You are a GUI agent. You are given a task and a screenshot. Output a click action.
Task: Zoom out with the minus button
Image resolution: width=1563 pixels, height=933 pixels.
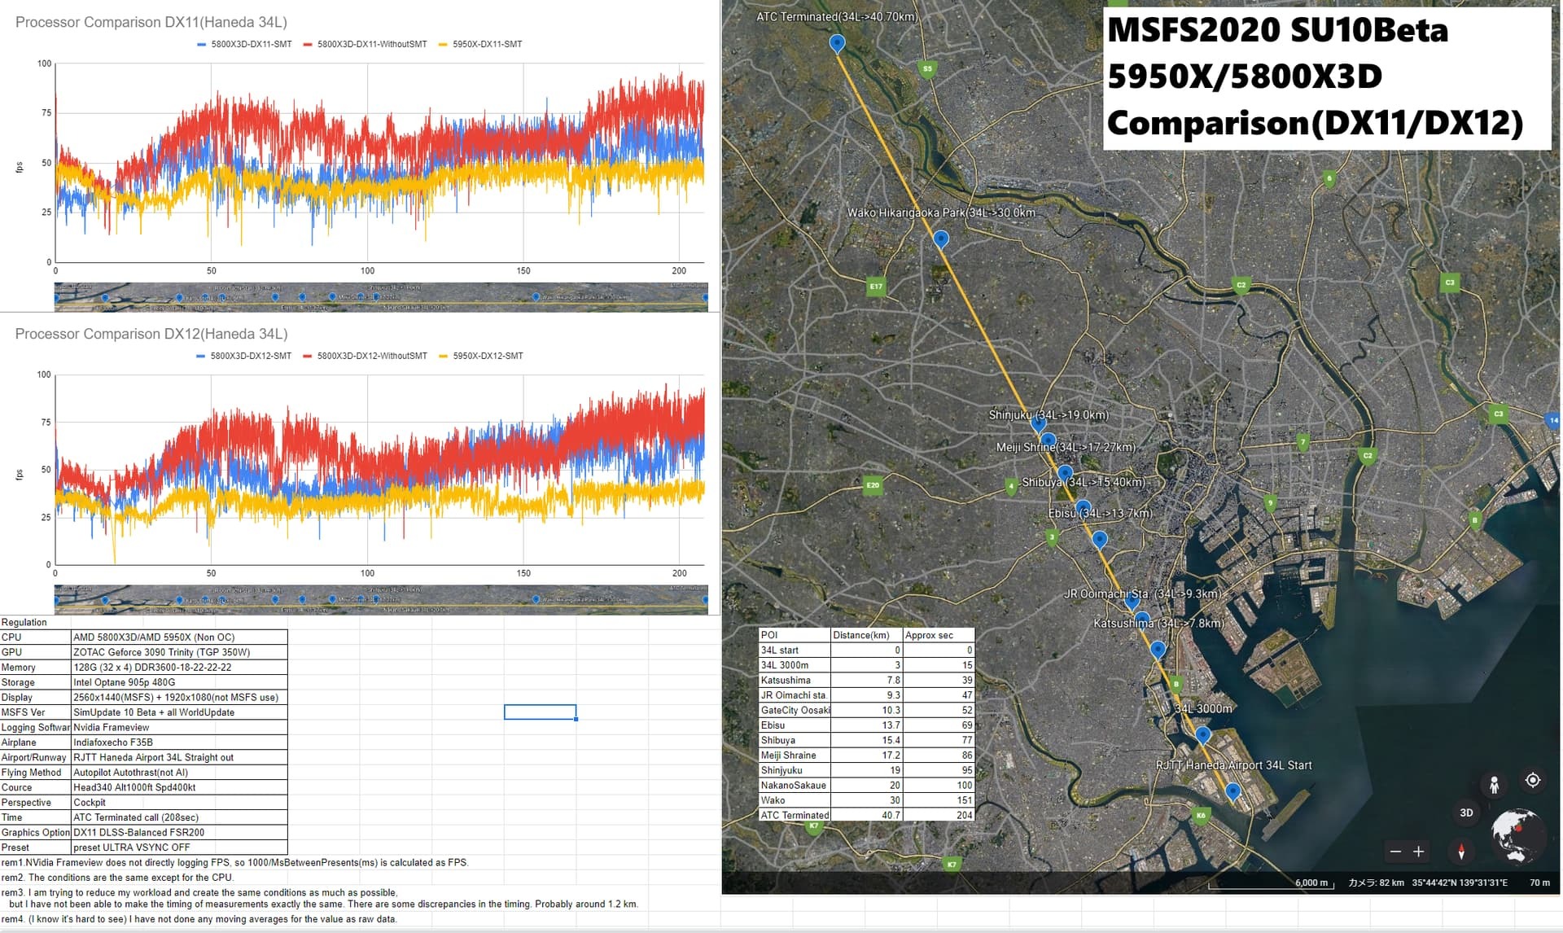pyautogui.click(x=1395, y=852)
